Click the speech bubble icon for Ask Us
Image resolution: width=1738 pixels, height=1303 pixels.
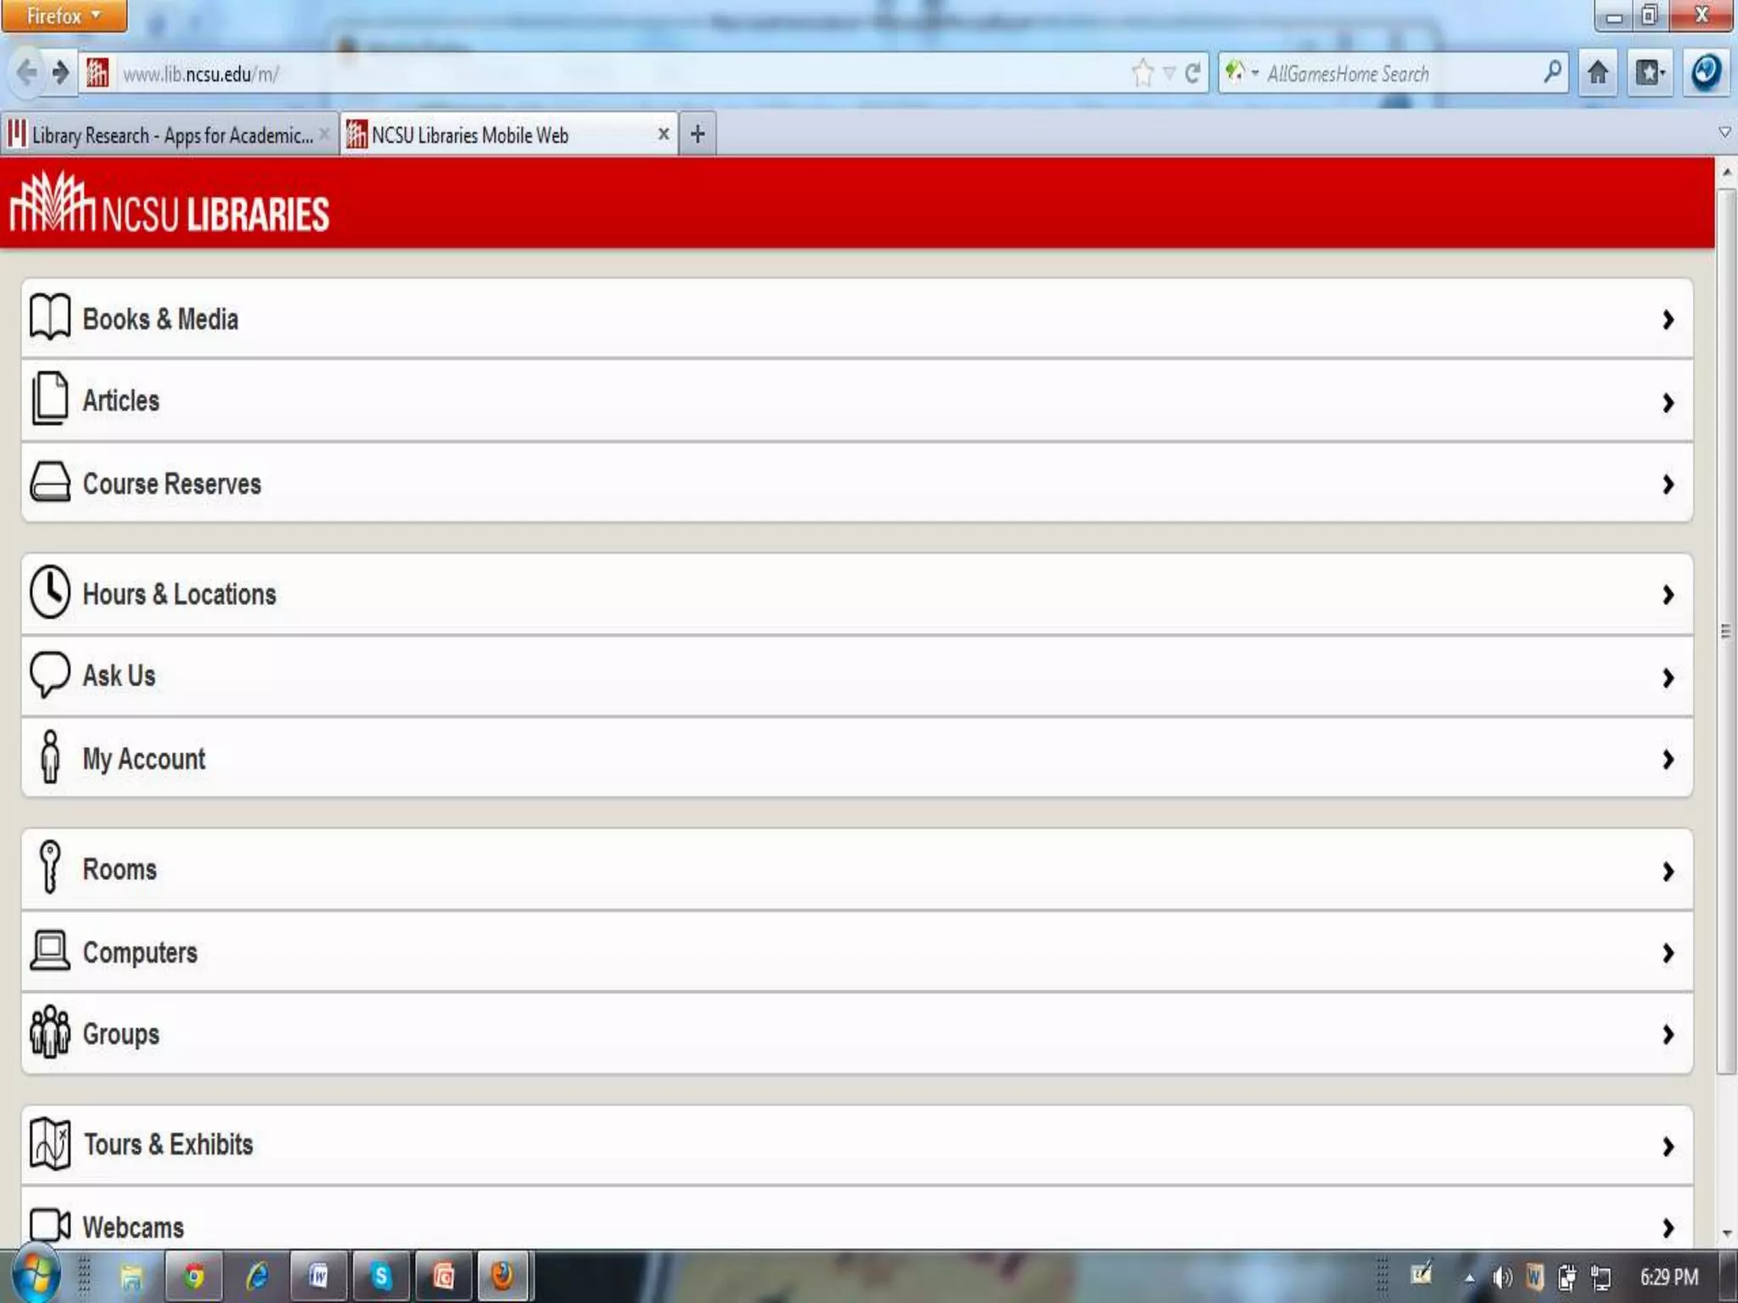tap(49, 674)
